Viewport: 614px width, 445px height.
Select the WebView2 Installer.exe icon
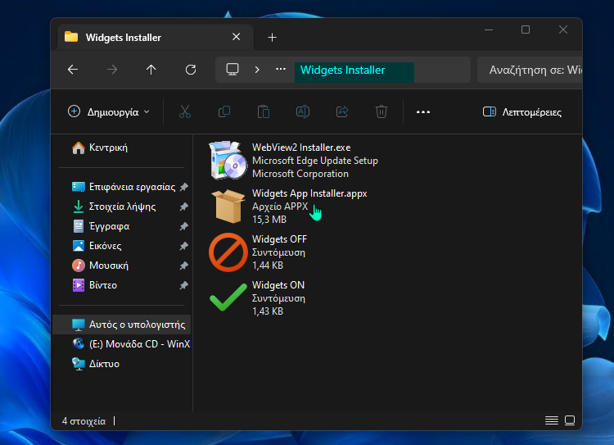pyautogui.click(x=228, y=161)
